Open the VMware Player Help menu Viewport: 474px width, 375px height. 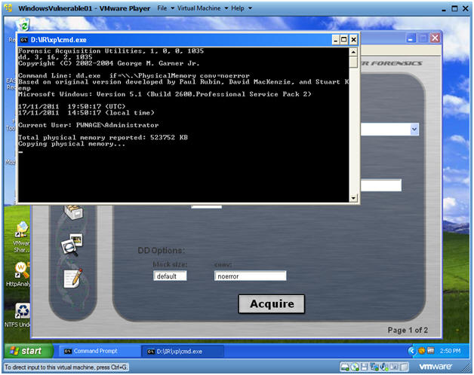coord(241,8)
